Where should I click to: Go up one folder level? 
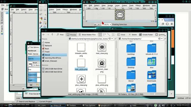(x=52, y=35)
